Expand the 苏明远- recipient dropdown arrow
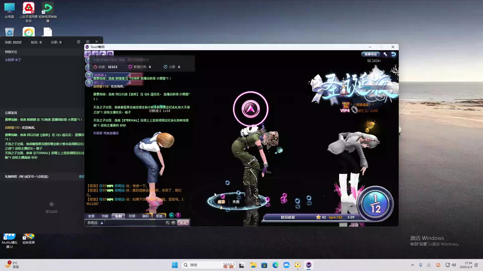This screenshot has width=483, height=271. pyautogui.click(x=102, y=223)
